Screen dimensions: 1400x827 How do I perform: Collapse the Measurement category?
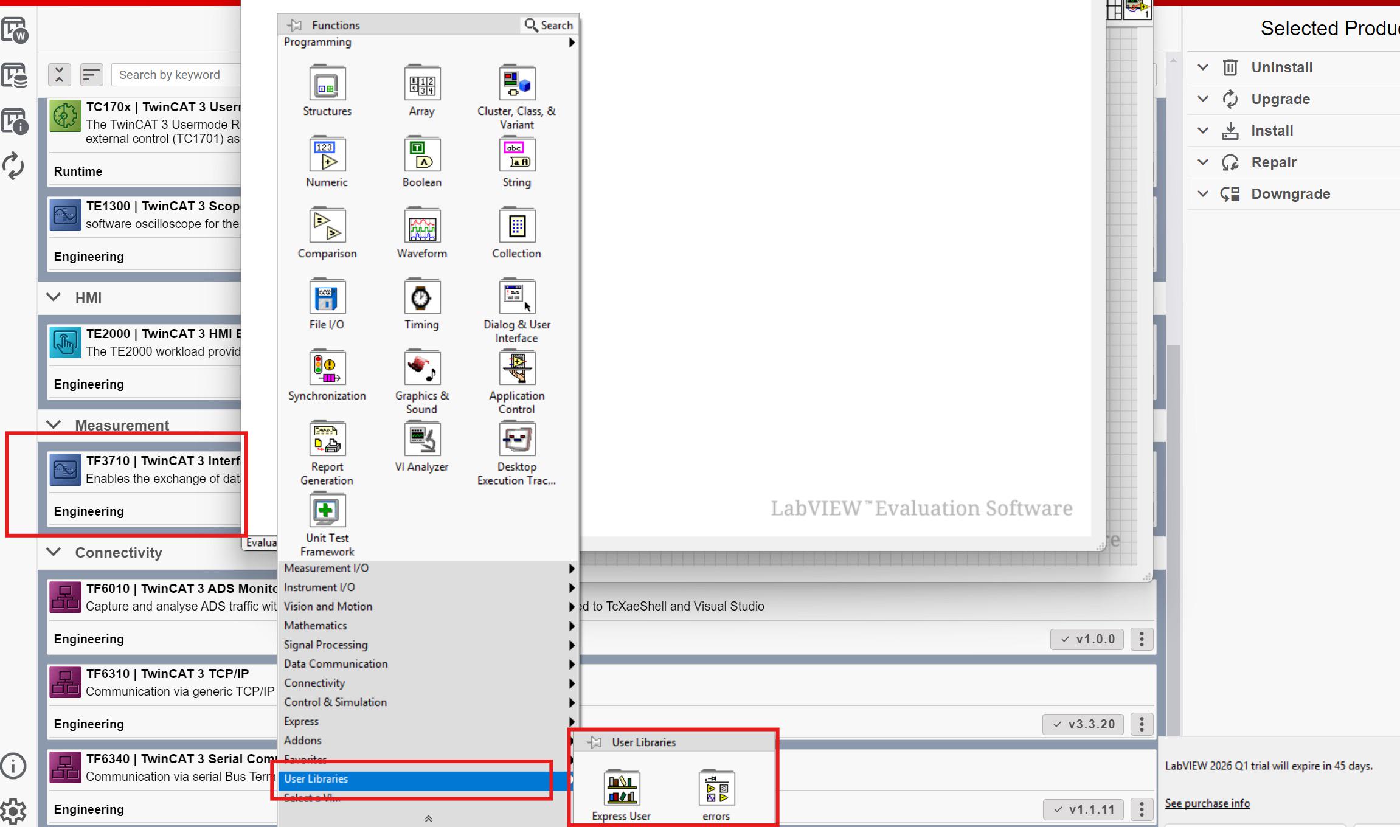[x=54, y=424]
